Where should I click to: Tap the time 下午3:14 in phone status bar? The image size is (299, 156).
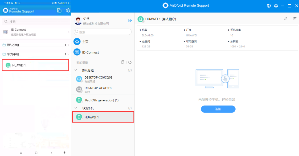pyautogui.click(x=9, y=3)
